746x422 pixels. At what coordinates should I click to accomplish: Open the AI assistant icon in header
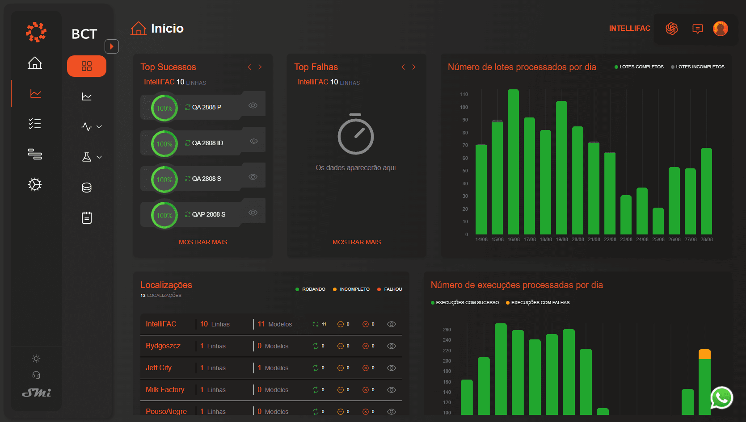click(671, 29)
